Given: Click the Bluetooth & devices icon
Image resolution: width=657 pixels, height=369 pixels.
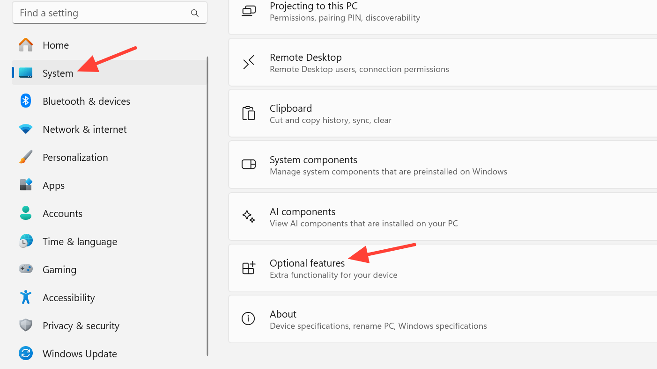Looking at the screenshot, I should pyautogui.click(x=26, y=101).
